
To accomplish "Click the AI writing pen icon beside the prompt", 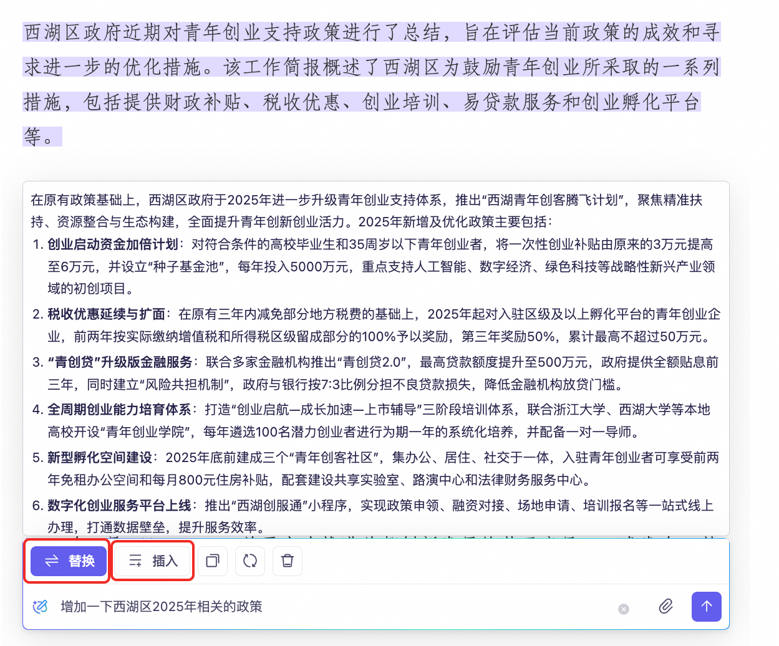I will tap(39, 606).
